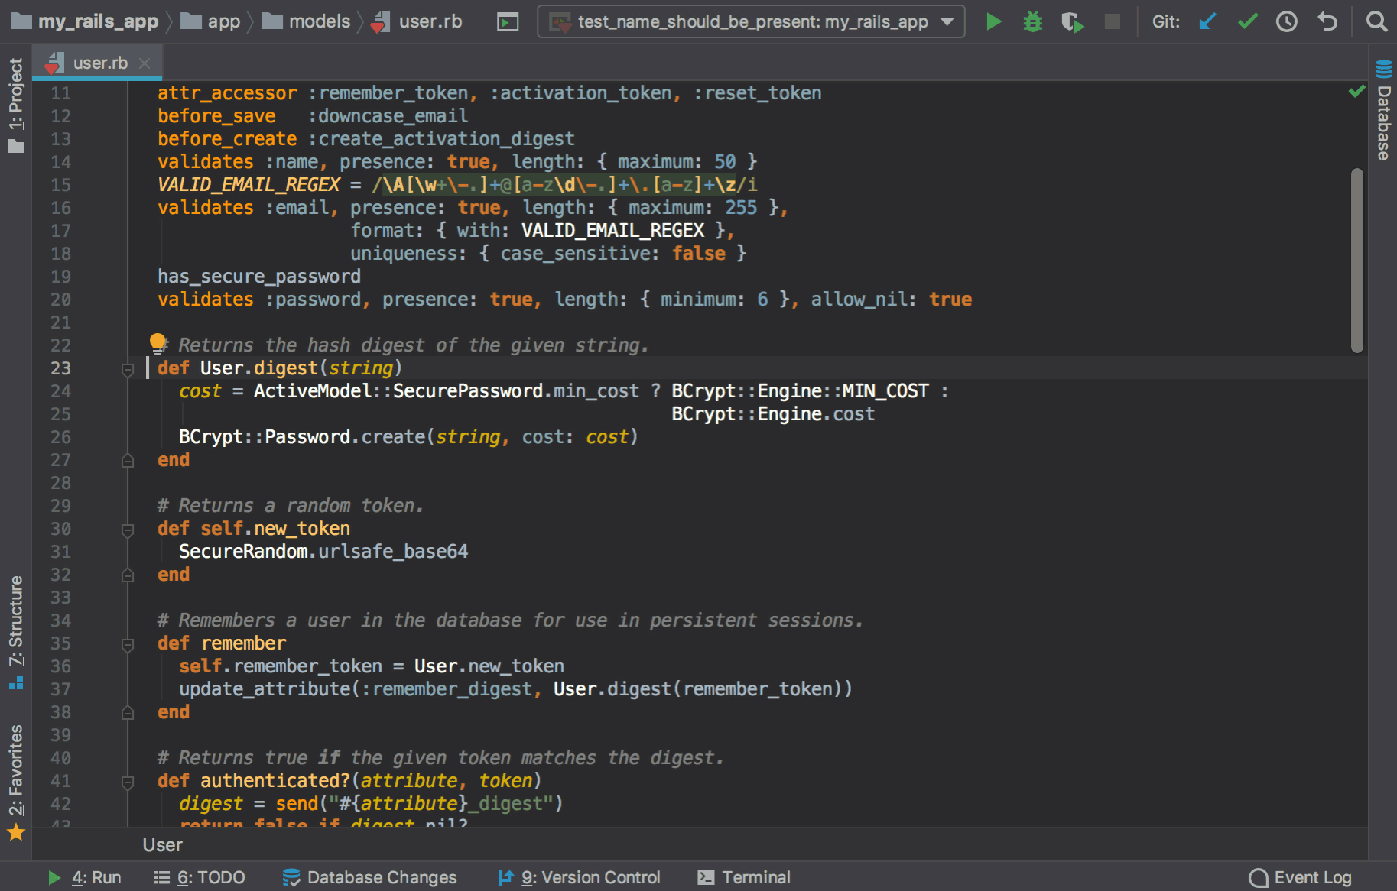Click line number 23 in gutter
Screen dimensions: 1397x891
[61, 368]
